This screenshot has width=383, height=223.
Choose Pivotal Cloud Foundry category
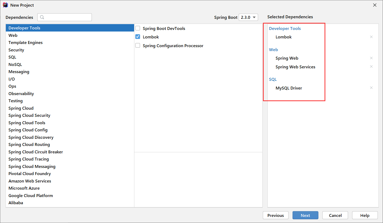coord(70,173)
